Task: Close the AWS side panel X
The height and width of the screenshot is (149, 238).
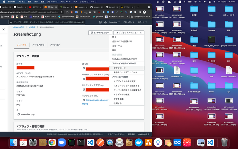Action: pos(4,29)
